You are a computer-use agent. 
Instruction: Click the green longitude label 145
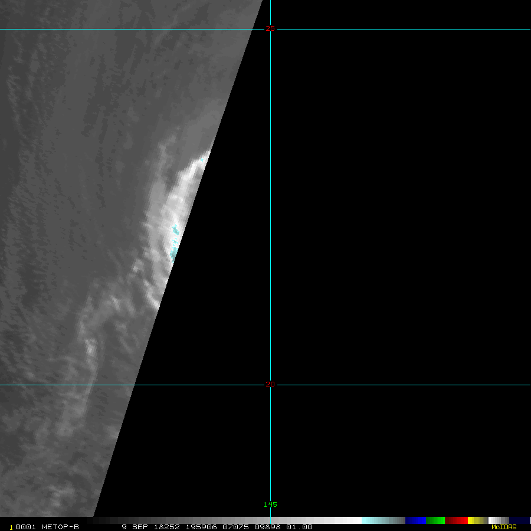pyautogui.click(x=270, y=504)
